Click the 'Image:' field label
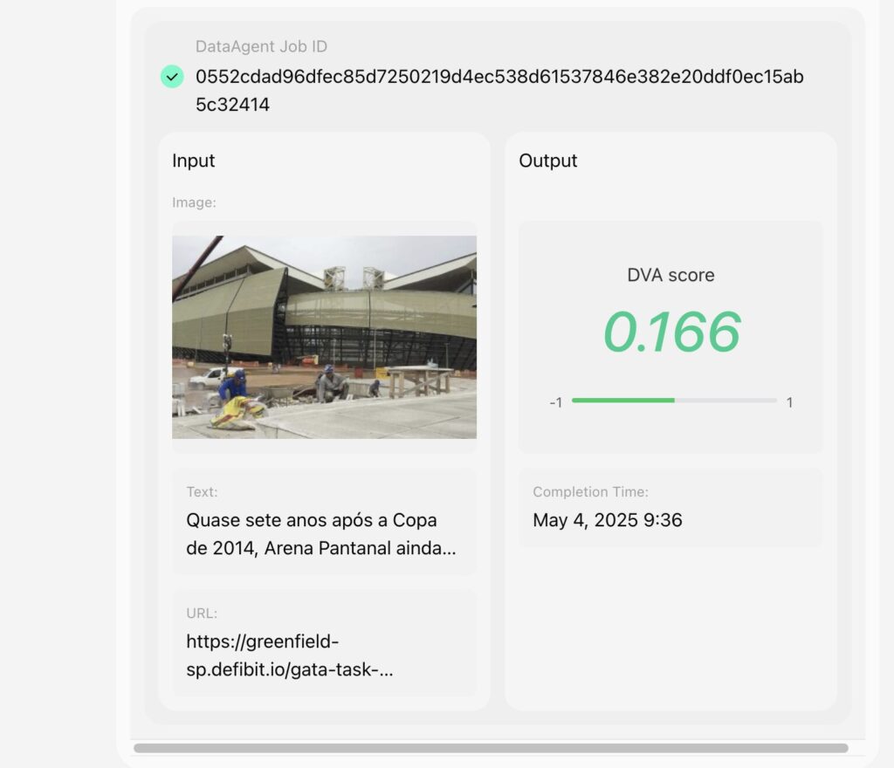Screen dimensions: 894x768 tap(194, 202)
